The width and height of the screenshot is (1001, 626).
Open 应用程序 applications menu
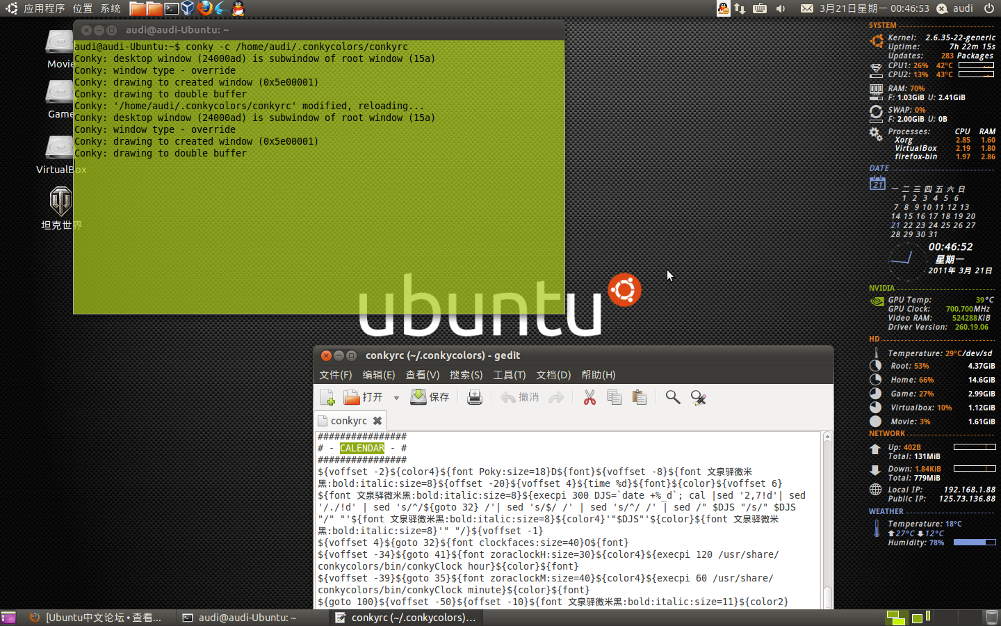click(x=44, y=8)
